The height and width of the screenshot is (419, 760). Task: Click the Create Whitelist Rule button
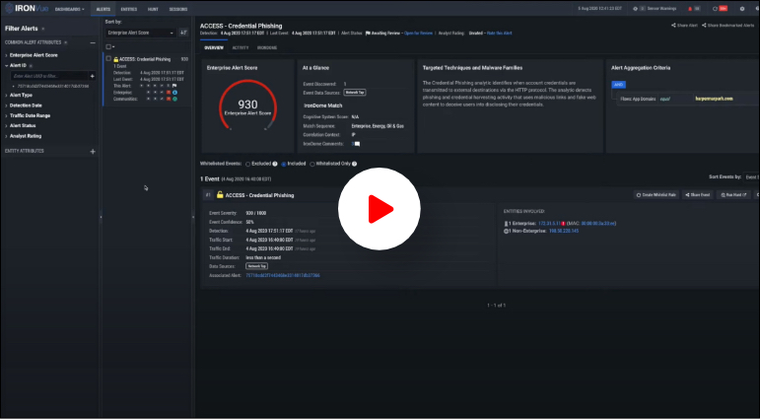656,195
